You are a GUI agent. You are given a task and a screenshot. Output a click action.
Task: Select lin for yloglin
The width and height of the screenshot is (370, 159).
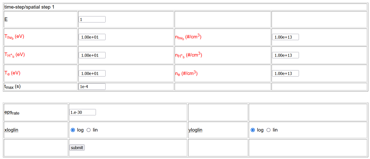tap(268, 130)
